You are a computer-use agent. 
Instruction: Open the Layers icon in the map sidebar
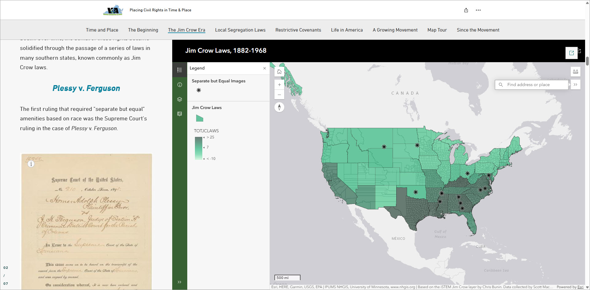pos(180,99)
